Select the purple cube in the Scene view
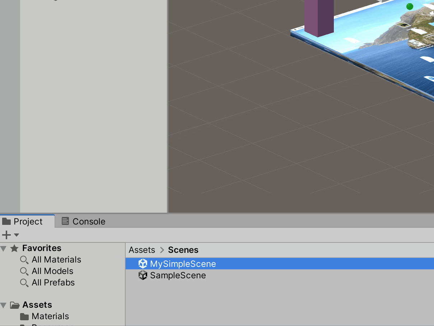The width and height of the screenshot is (434, 326). click(x=319, y=16)
